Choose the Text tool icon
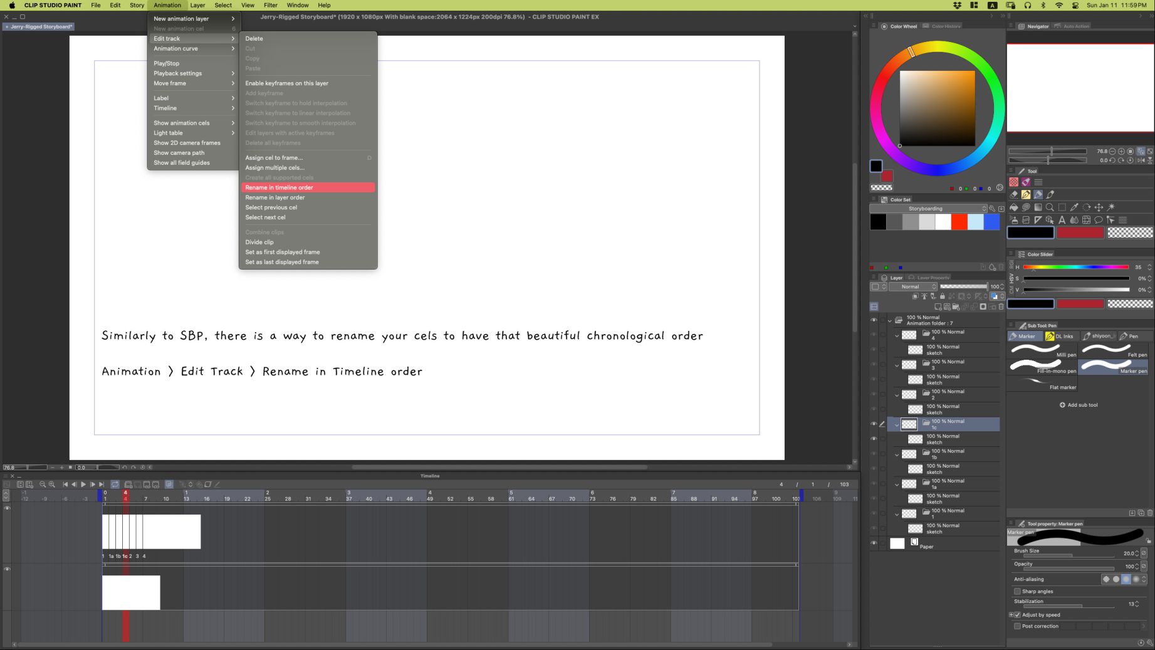 pos(1062,220)
